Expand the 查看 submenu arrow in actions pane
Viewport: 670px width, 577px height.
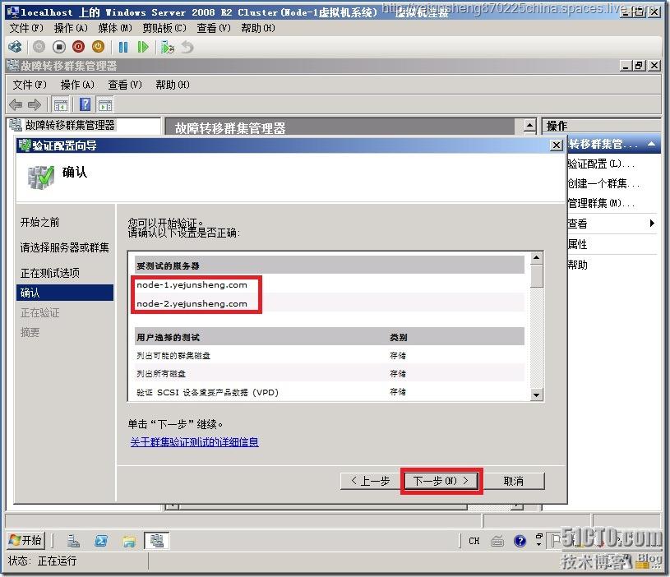click(652, 224)
